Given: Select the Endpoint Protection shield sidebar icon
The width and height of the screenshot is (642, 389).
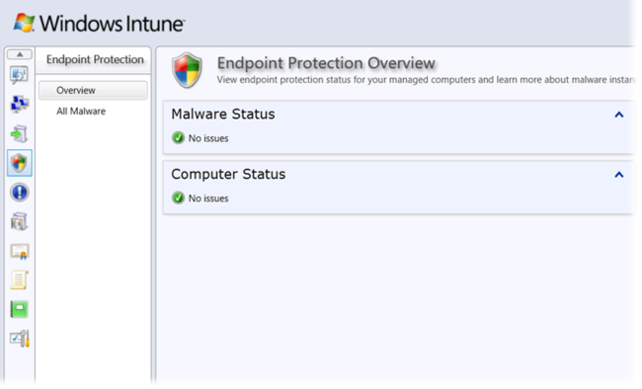Looking at the screenshot, I should 19,163.
